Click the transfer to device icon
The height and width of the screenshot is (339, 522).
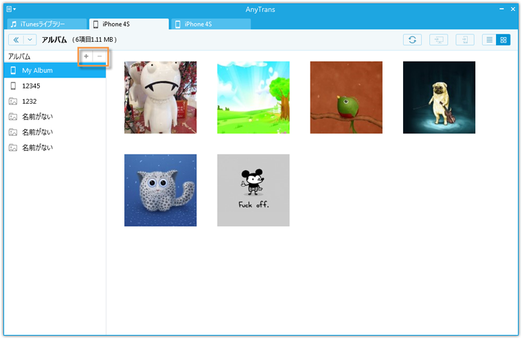pyautogui.click(x=465, y=40)
